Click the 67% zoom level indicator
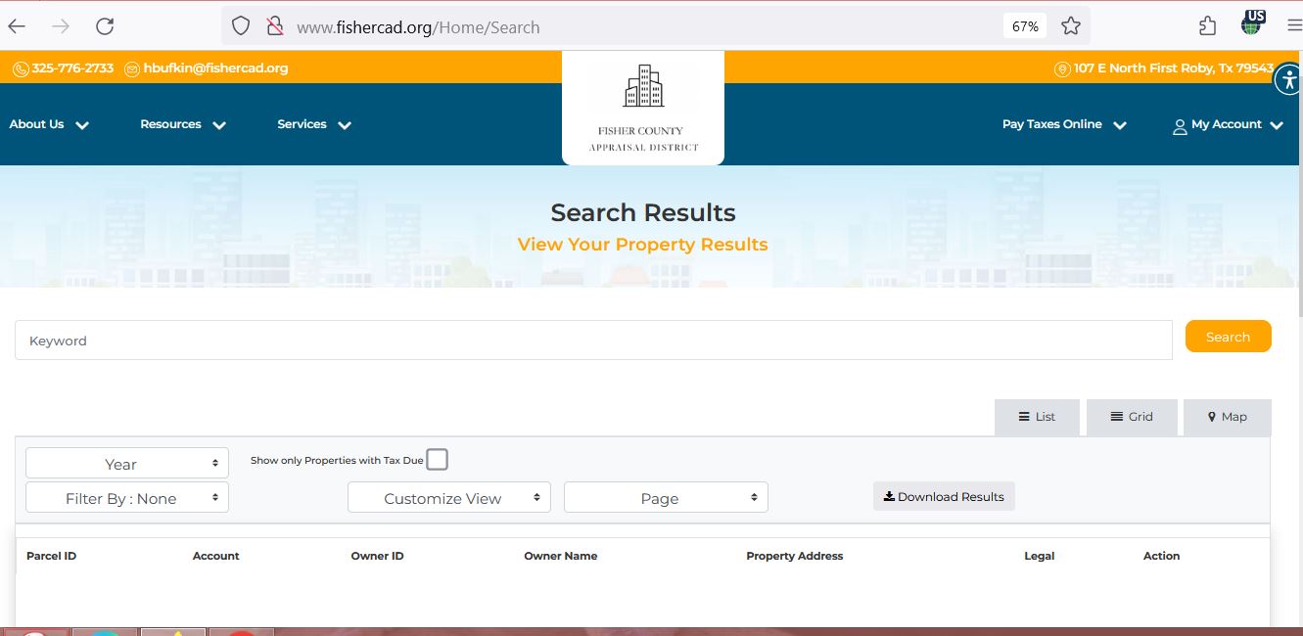 tap(1025, 26)
